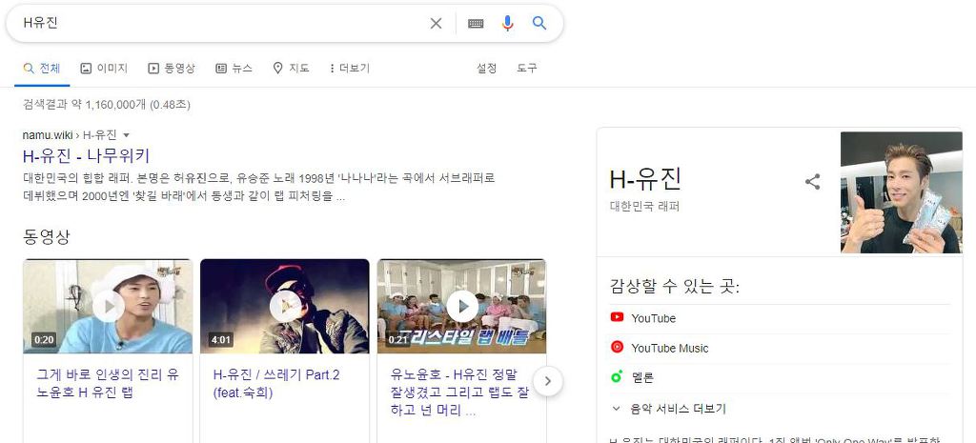Expand the 더보기 menu
The height and width of the screenshot is (443, 976).
pyautogui.click(x=349, y=69)
